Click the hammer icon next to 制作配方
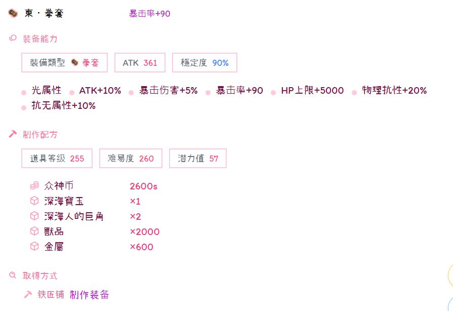This screenshot has height=311, width=453. [13, 134]
